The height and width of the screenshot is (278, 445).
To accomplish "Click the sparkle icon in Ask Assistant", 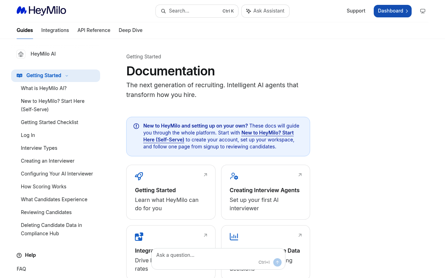I will coord(249,11).
